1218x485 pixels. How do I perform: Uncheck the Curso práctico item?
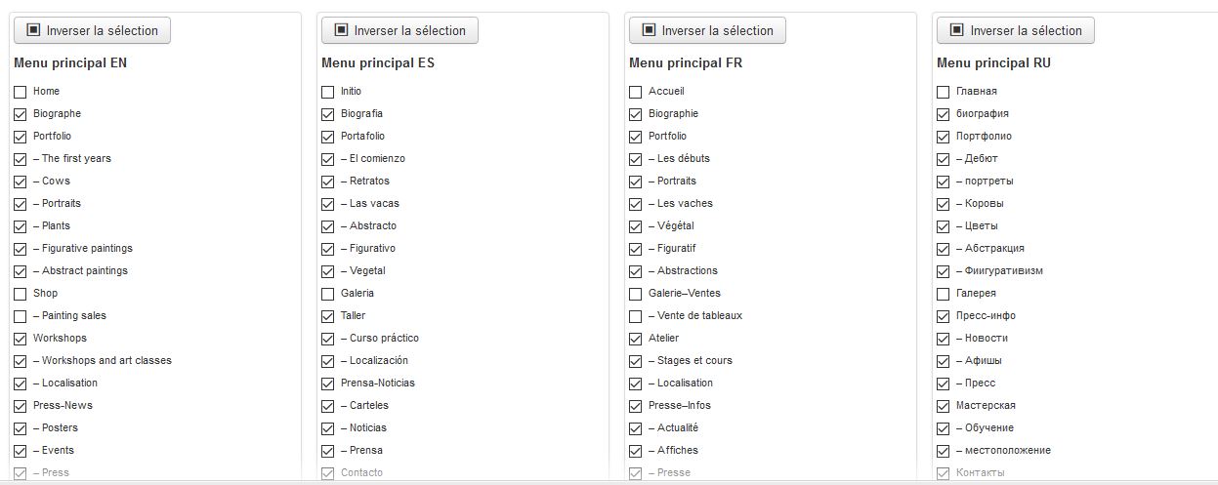[x=328, y=339]
